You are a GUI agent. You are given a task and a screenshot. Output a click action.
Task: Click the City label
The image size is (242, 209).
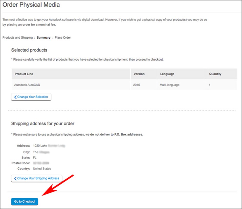pos(27,152)
